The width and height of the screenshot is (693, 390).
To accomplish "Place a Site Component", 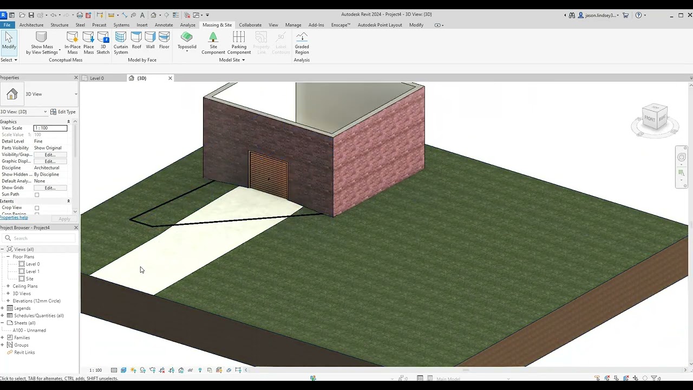I will pyautogui.click(x=213, y=42).
